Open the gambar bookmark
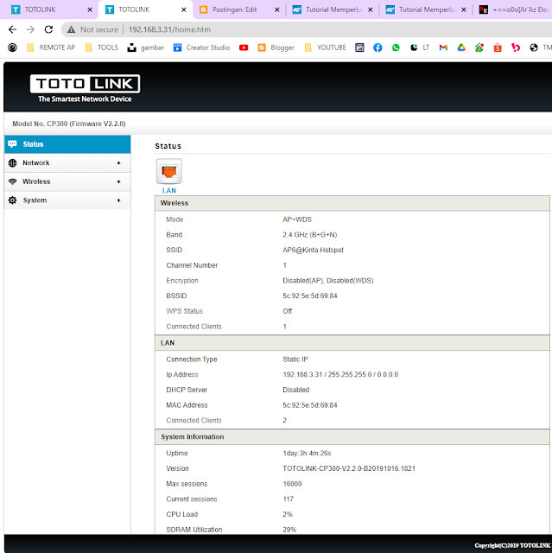Image resolution: width=552 pixels, height=553 pixels. pyautogui.click(x=146, y=48)
